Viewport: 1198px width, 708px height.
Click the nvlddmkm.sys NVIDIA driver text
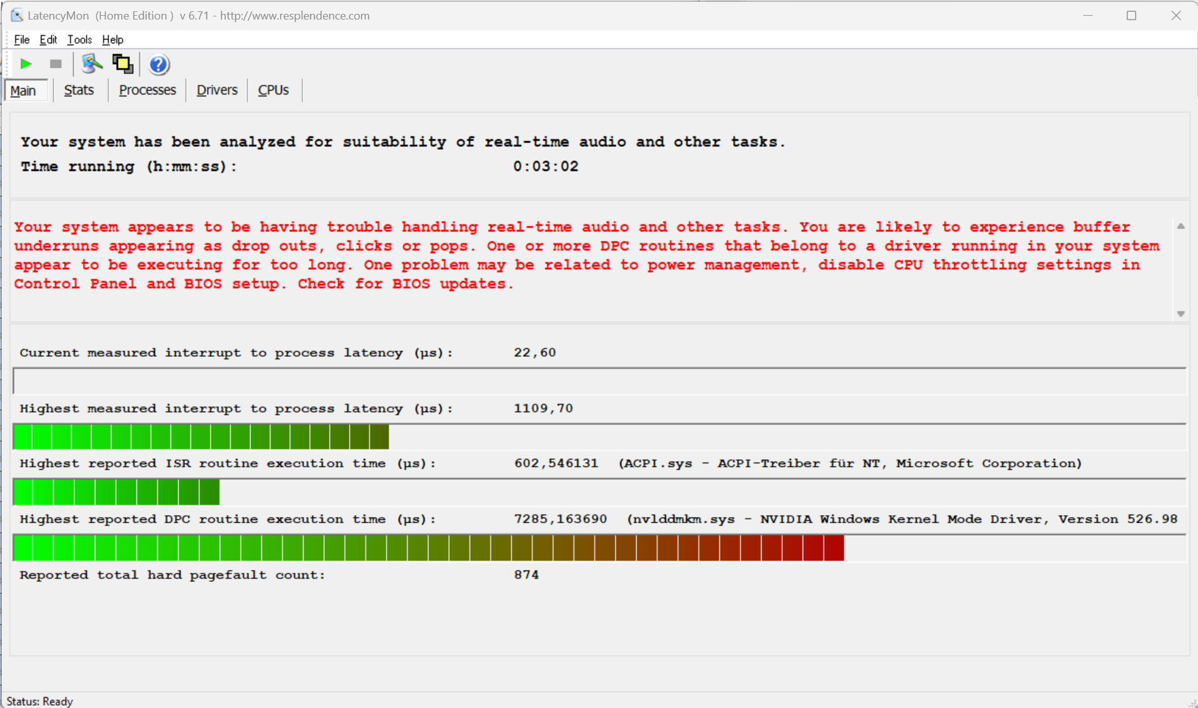[x=902, y=519]
